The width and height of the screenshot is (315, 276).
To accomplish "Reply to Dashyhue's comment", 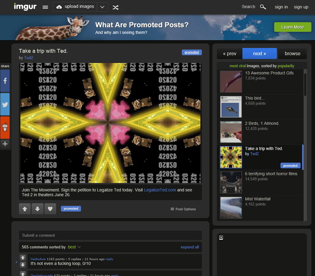I will tap(109, 259).
